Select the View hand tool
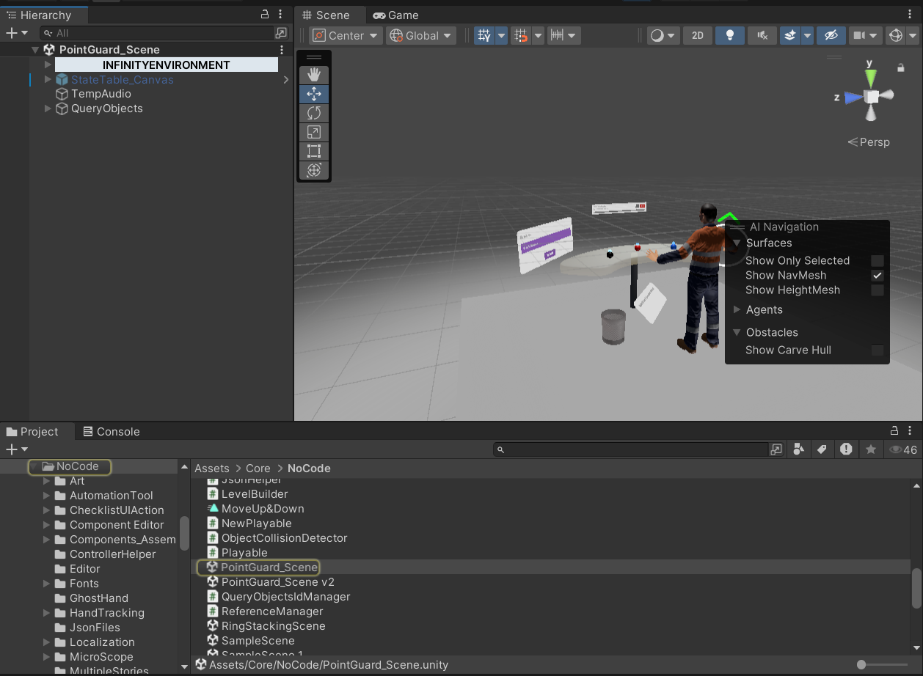923x676 pixels. pos(314,73)
